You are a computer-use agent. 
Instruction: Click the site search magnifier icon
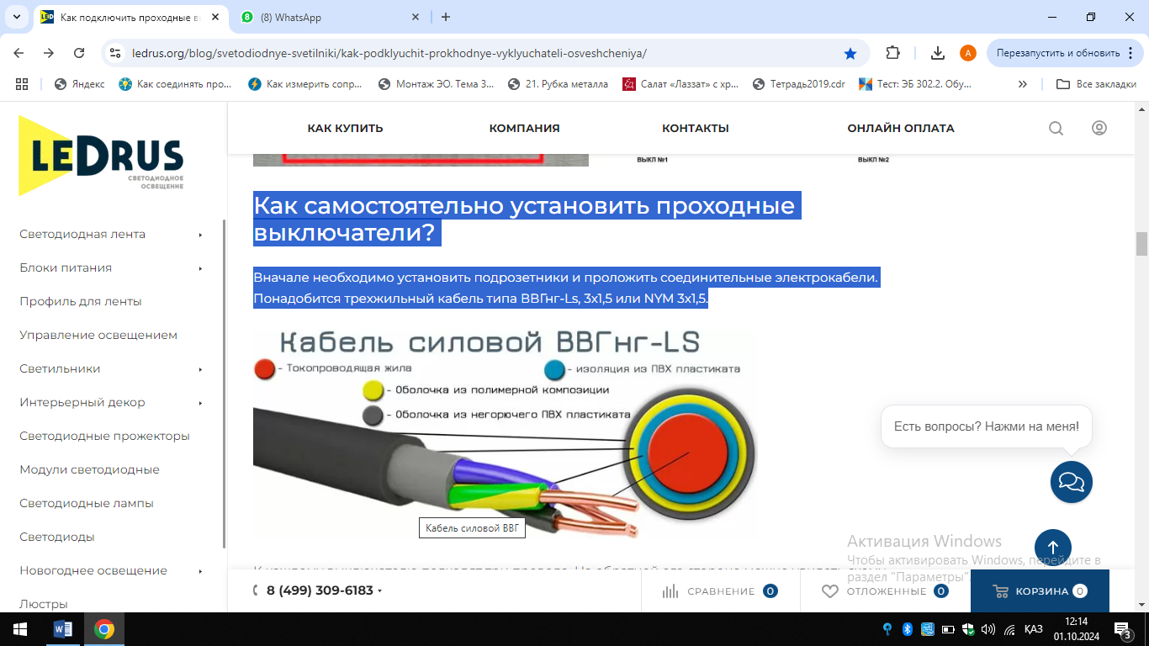(x=1056, y=129)
